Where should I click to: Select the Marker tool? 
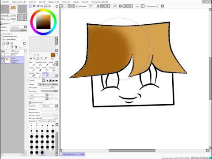(32, 69)
